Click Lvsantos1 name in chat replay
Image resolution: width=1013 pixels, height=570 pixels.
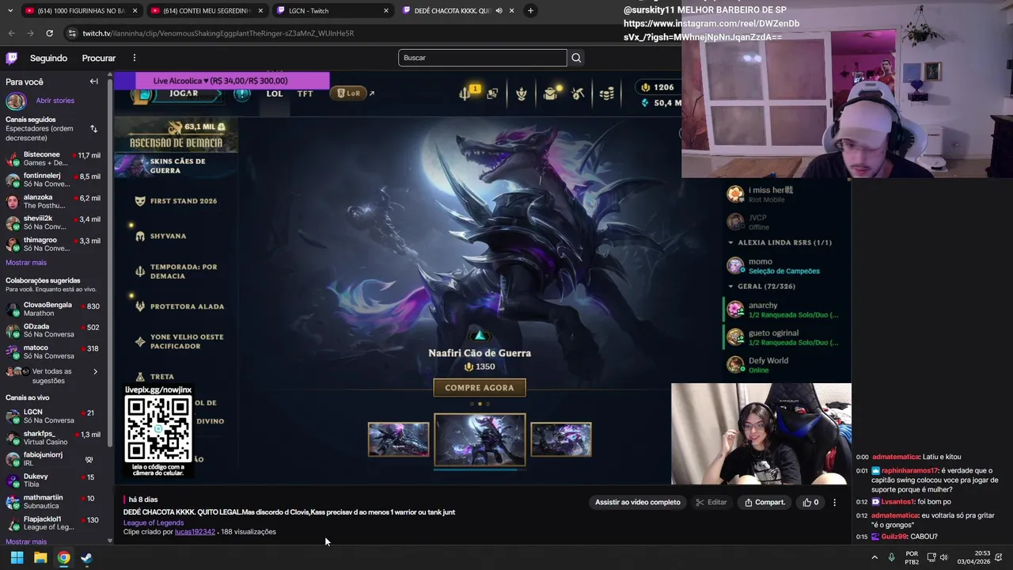(898, 502)
